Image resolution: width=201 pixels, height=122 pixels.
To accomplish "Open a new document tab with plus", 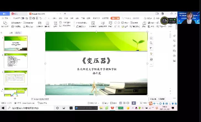I will pos(65,13).
